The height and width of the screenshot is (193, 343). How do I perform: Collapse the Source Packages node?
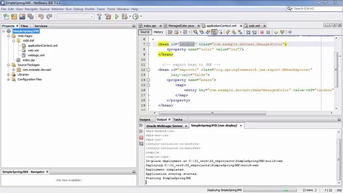tap(9, 65)
